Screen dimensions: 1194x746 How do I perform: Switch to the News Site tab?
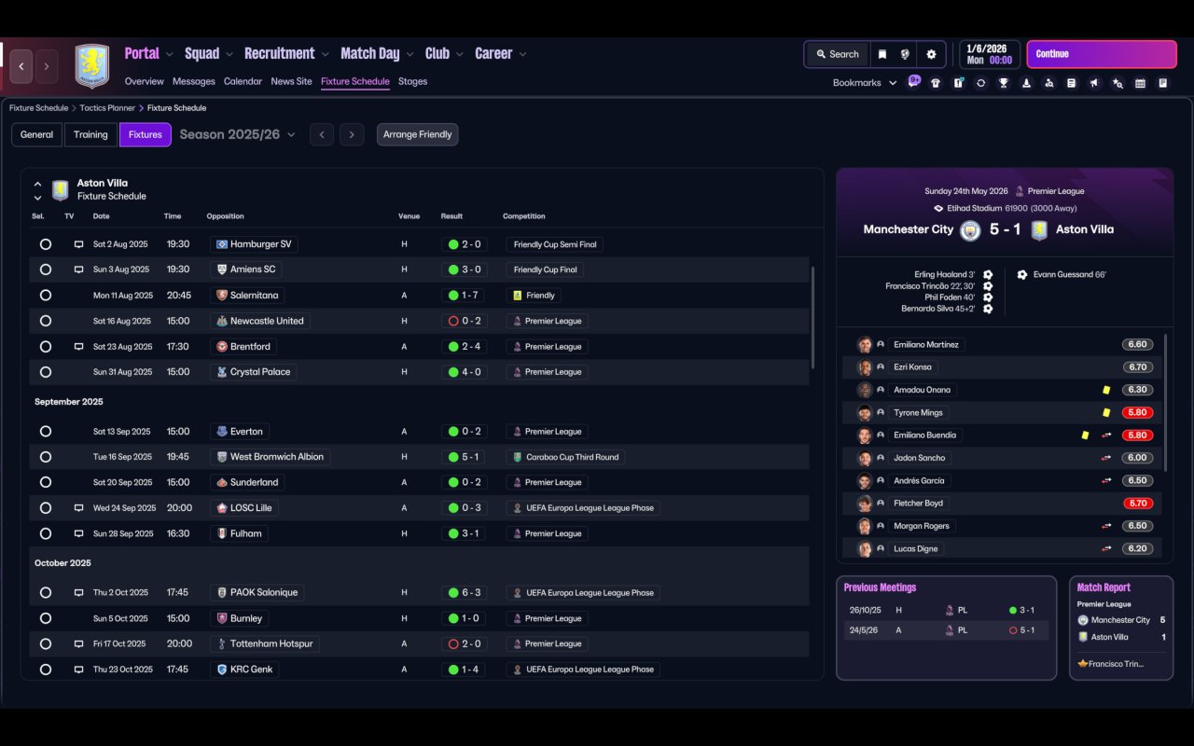[x=291, y=81]
